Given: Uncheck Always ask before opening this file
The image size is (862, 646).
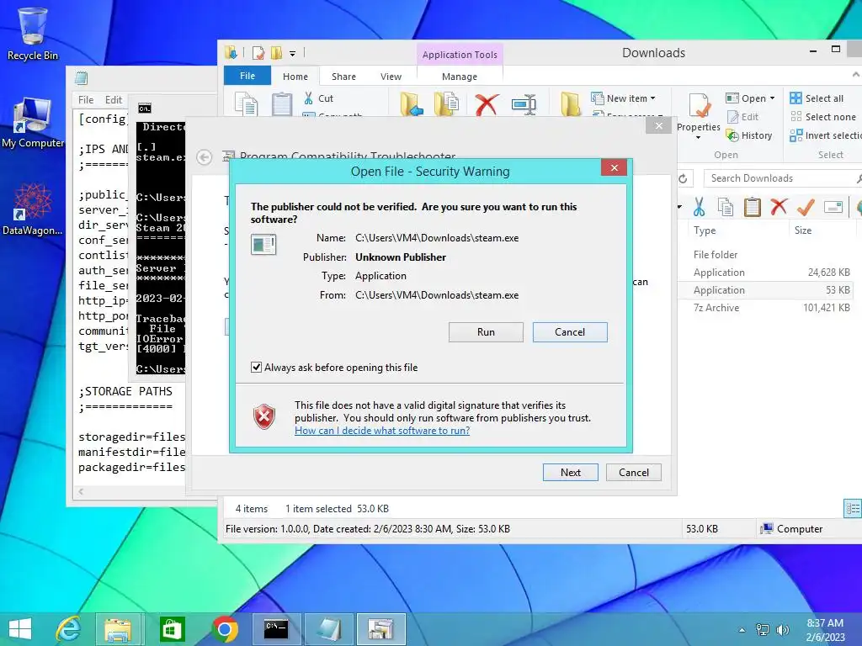Looking at the screenshot, I should click(256, 368).
